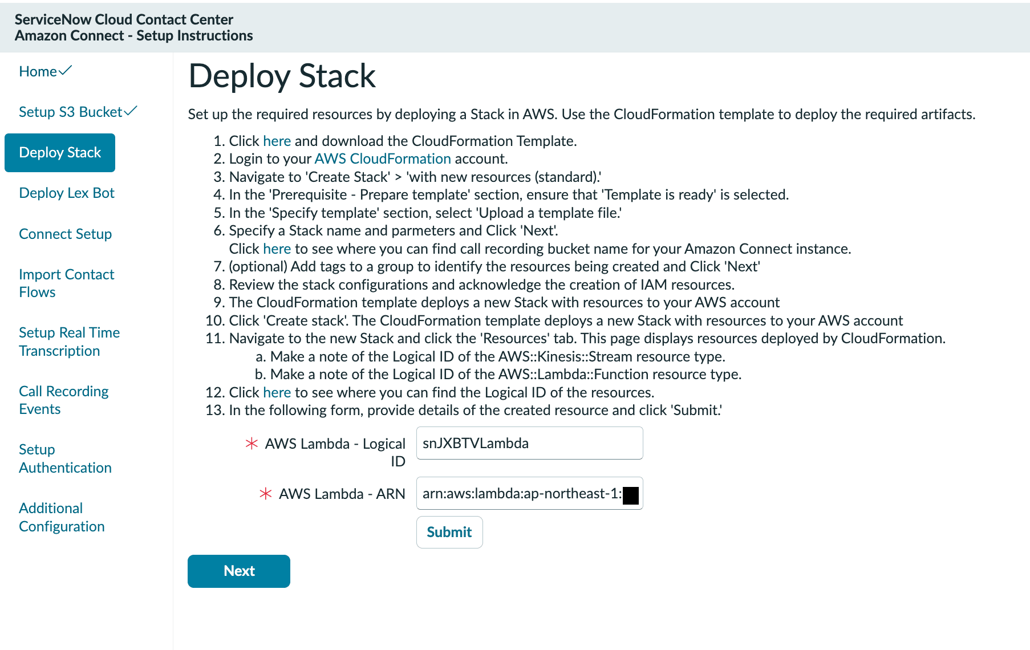Click the Deploy Stack page heading
1030x650 pixels.
pyautogui.click(x=282, y=76)
